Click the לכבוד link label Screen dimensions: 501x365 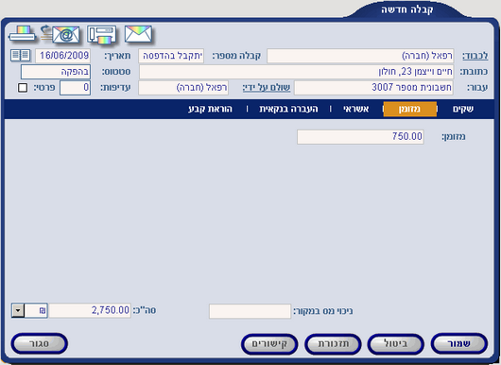point(475,56)
